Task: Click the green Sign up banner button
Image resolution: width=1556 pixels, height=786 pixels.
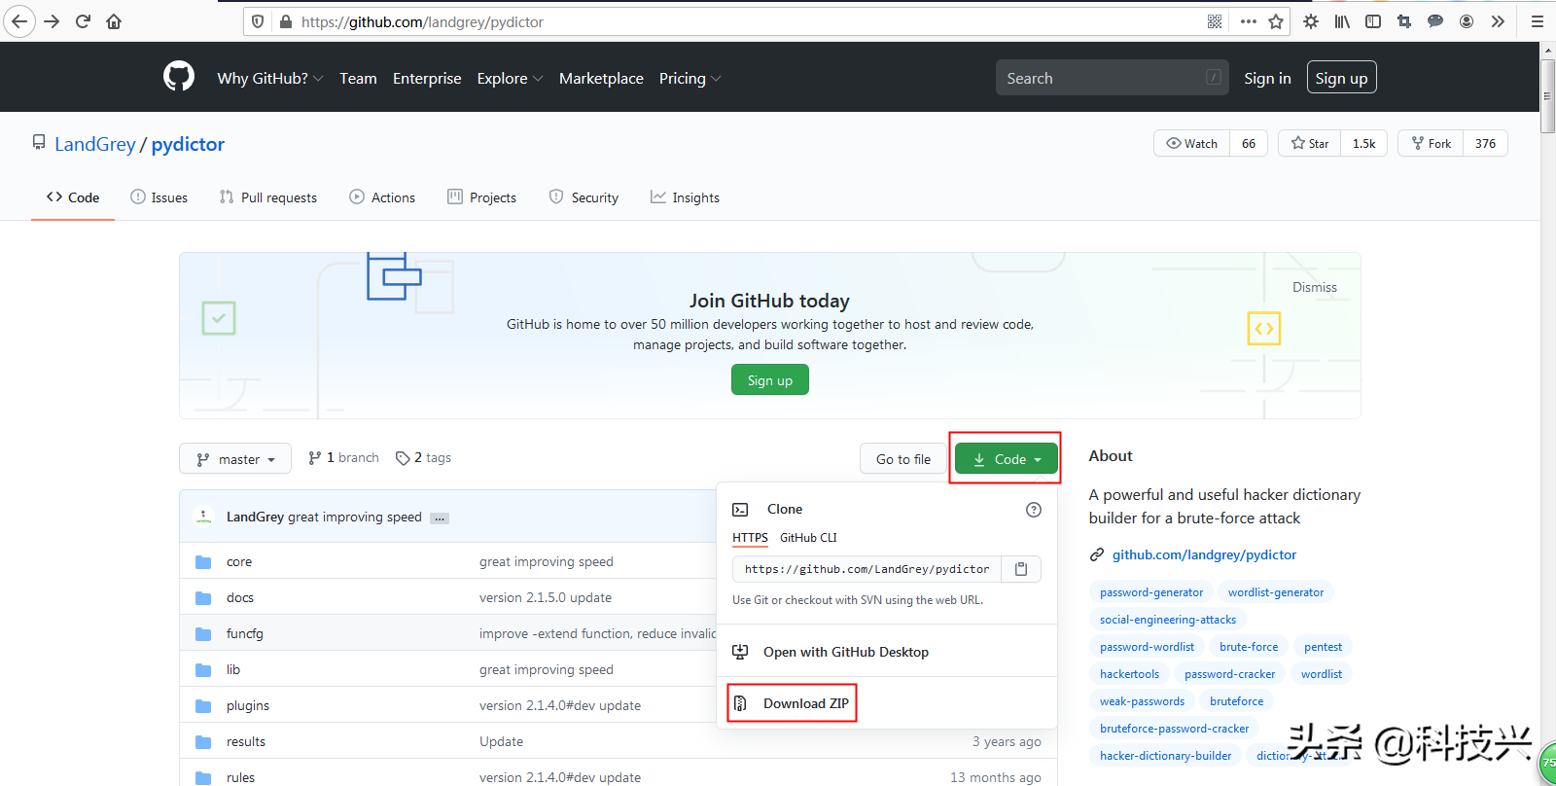Action: 770,380
